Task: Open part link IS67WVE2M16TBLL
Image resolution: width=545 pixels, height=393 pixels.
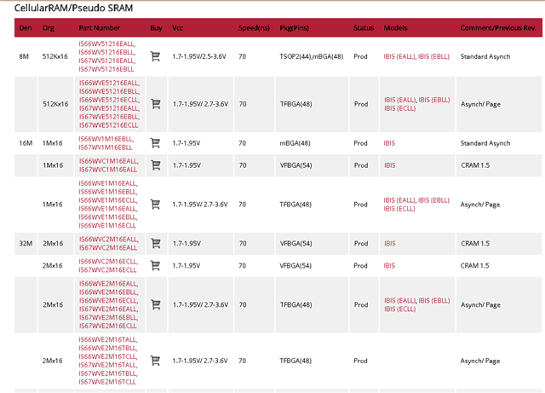Action: pos(108,373)
